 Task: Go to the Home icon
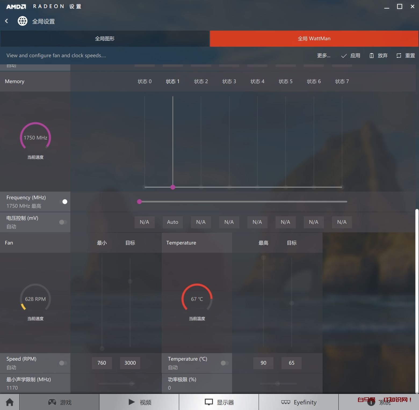point(10,402)
